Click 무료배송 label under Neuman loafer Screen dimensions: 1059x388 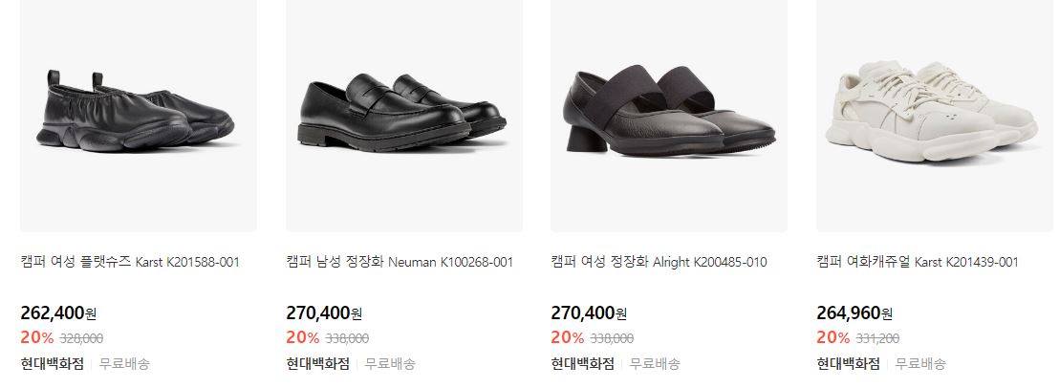[390, 364]
